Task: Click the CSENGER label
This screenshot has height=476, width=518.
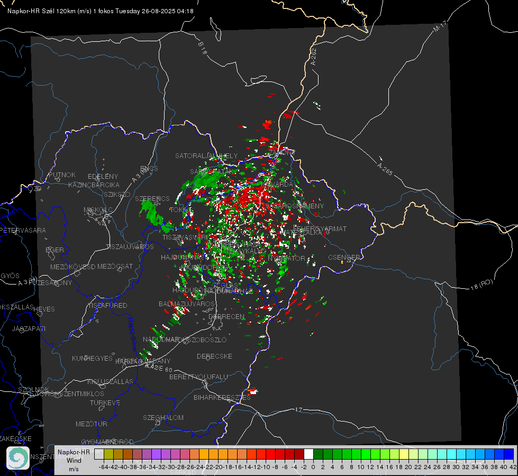Action: (x=344, y=258)
